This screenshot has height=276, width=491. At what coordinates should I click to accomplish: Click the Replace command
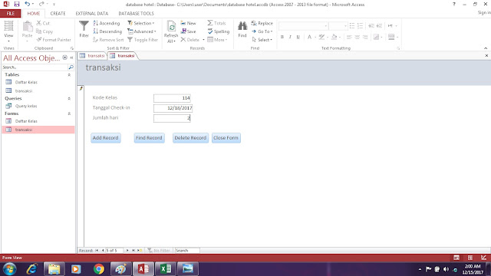tap(262, 23)
